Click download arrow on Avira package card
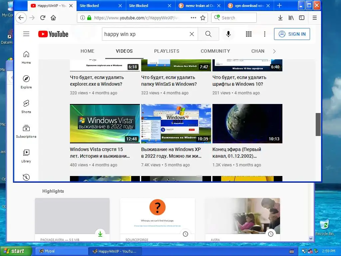The image size is (341, 256). [x=100, y=234]
